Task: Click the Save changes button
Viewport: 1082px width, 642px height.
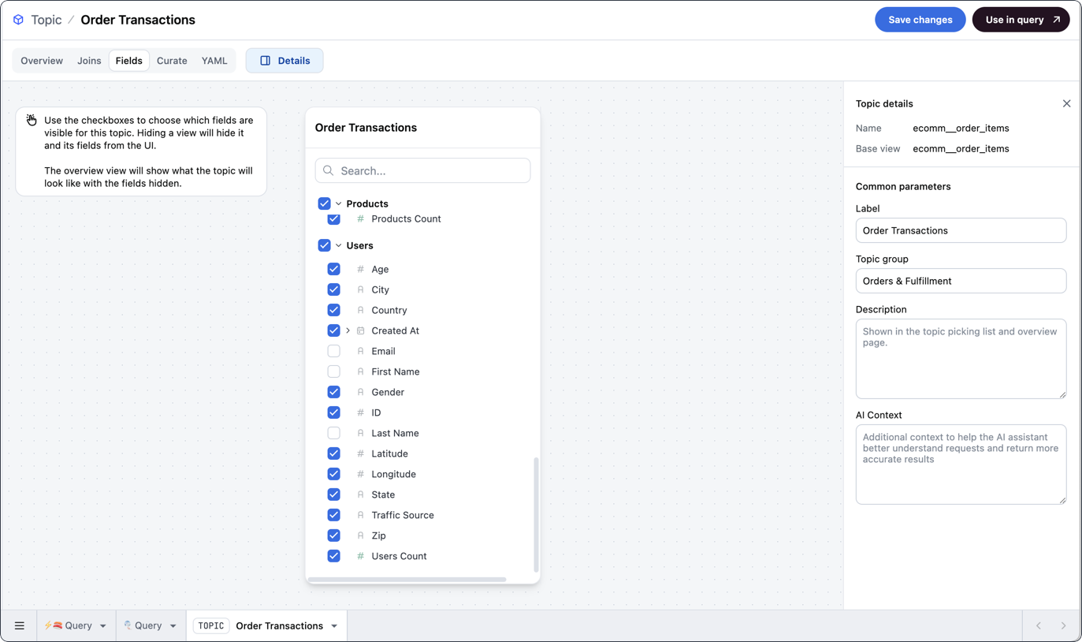Action: click(x=920, y=20)
